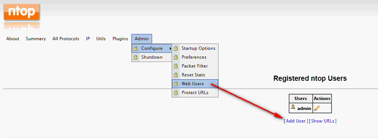Click the lock icon beside Reset Stats

point(176,75)
